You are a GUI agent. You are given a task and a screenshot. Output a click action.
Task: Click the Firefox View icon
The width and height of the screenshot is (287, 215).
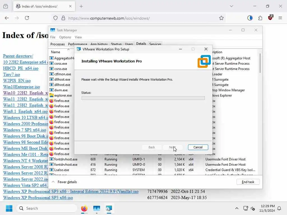pos(6,6)
